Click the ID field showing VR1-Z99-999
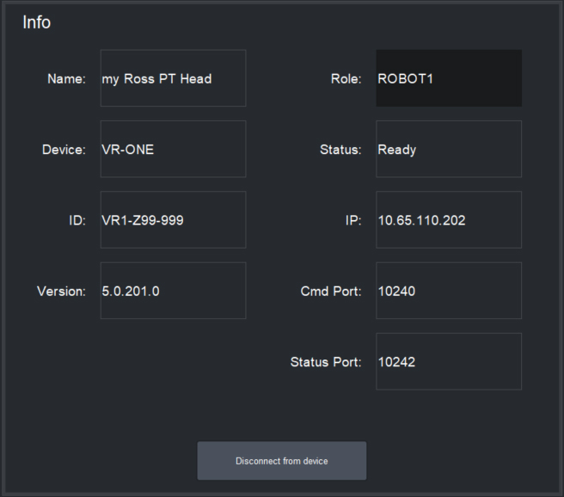 pyautogui.click(x=173, y=220)
